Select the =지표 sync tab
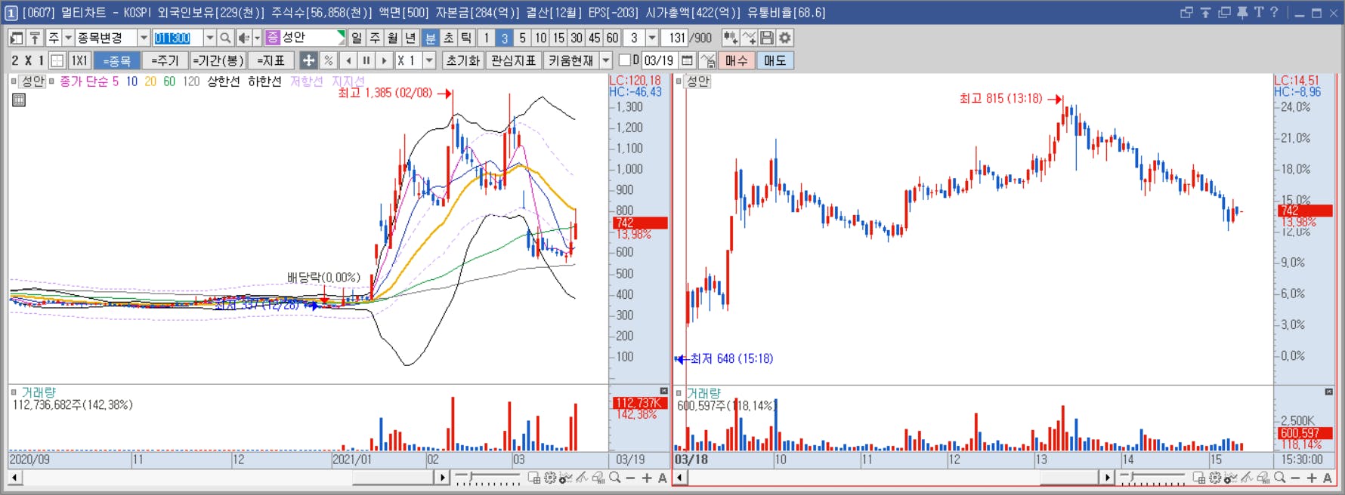This screenshot has height=495, width=1345. coord(271,60)
